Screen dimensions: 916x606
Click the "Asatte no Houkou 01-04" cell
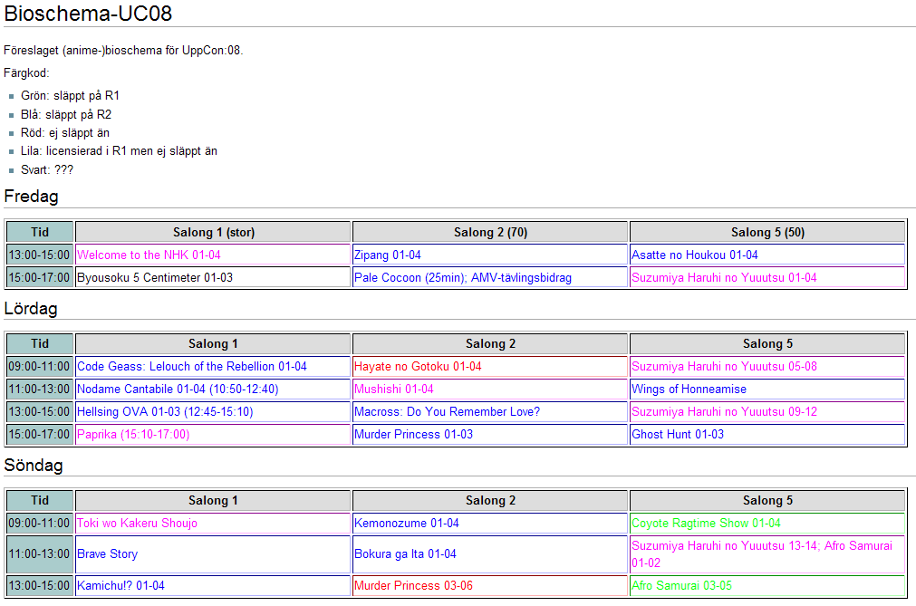pyautogui.click(x=767, y=255)
